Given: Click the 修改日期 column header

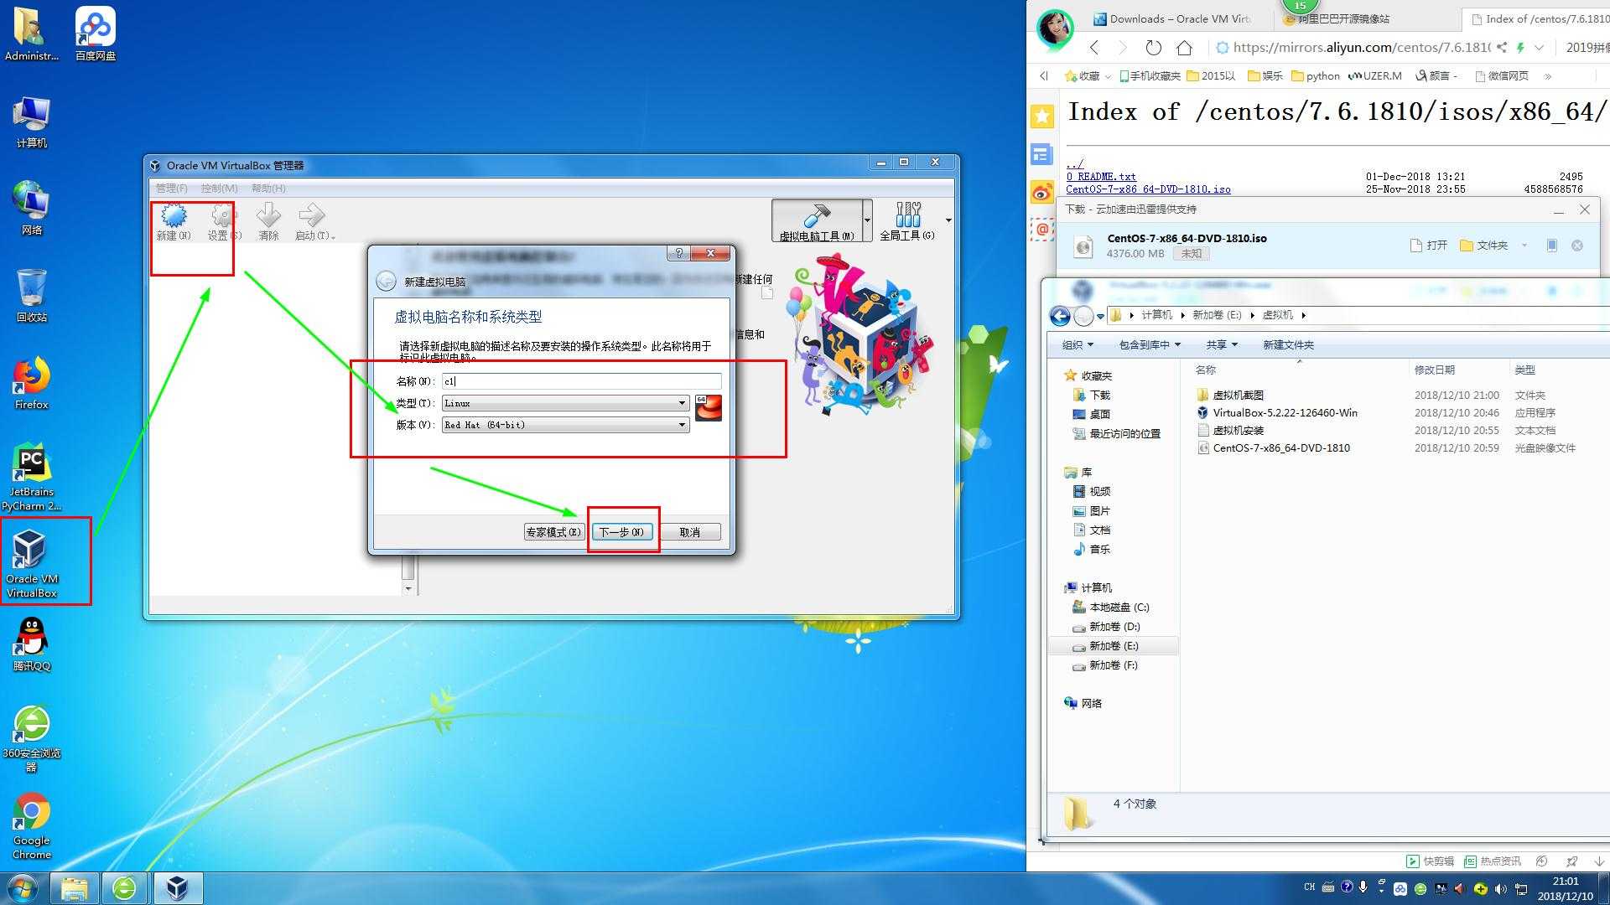Looking at the screenshot, I should (x=1434, y=370).
